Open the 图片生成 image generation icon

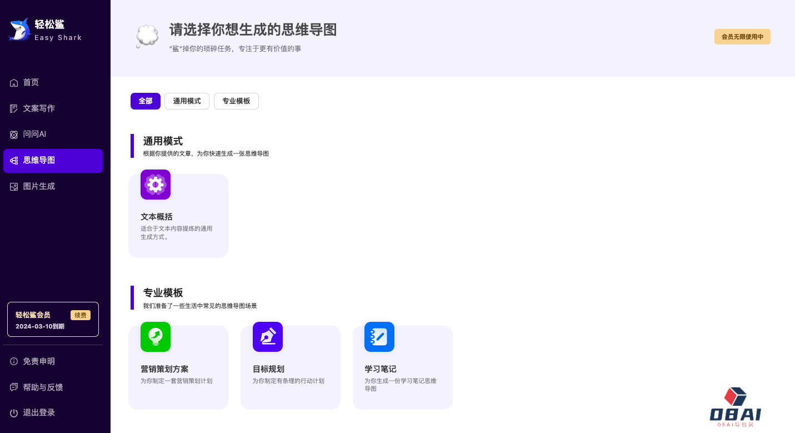tap(14, 186)
